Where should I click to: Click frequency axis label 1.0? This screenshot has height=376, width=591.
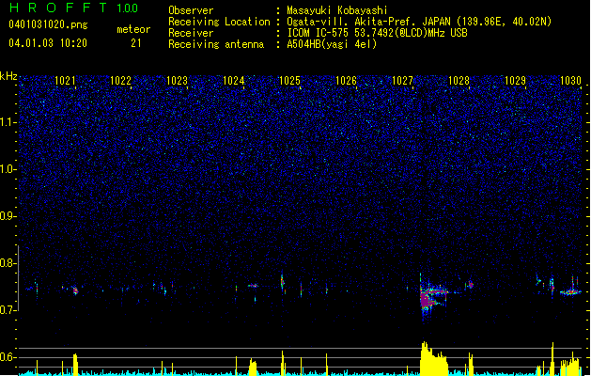tap(8, 170)
